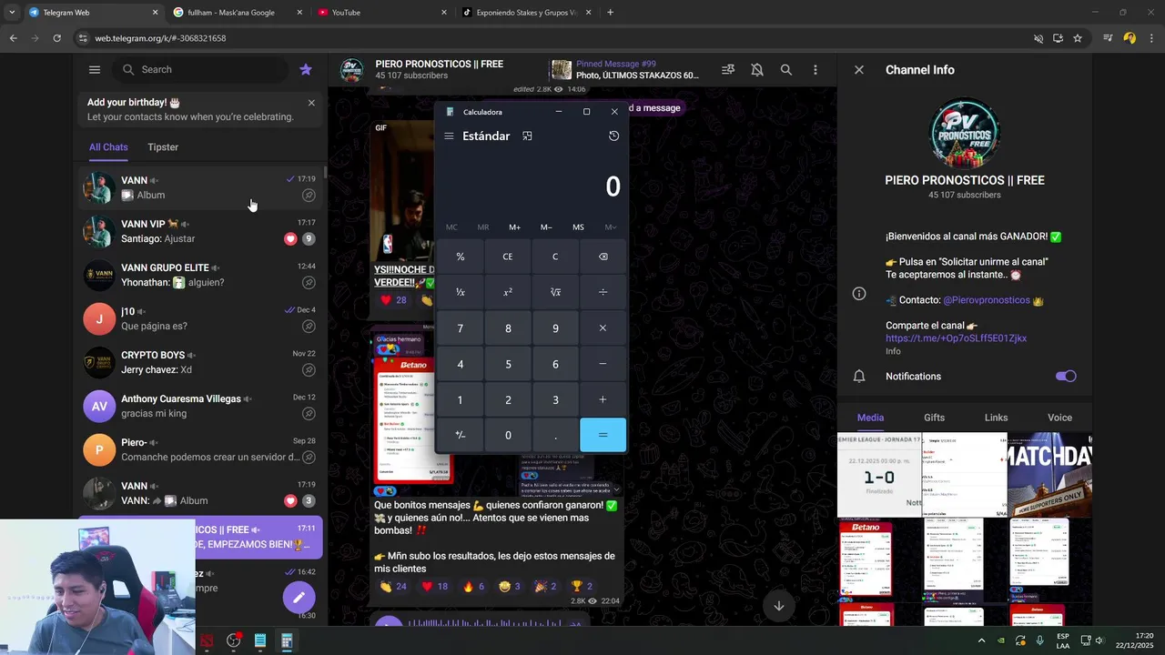1165x655 pixels.
Task: Show hidden system tray icons
Action: point(981,640)
